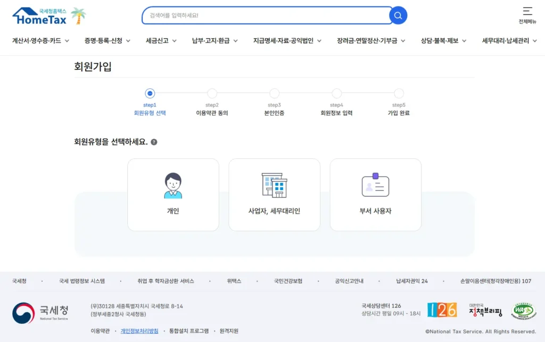Expand 계산서·영수증·카드 menu chevron

click(x=67, y=41)
